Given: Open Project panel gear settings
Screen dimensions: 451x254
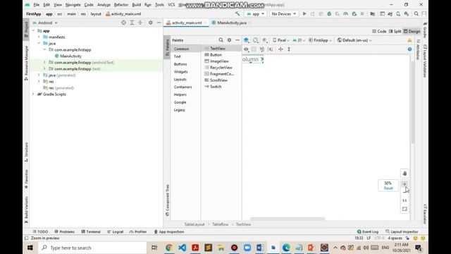Looking at the screenshot, I should tap(150, 23).
